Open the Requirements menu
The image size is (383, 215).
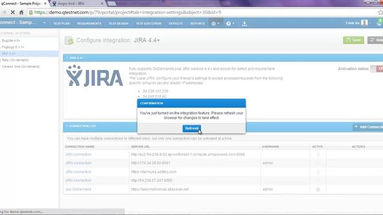point(89,23)
